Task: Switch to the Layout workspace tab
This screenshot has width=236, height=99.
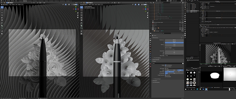Action: click(x=20, y=1)
